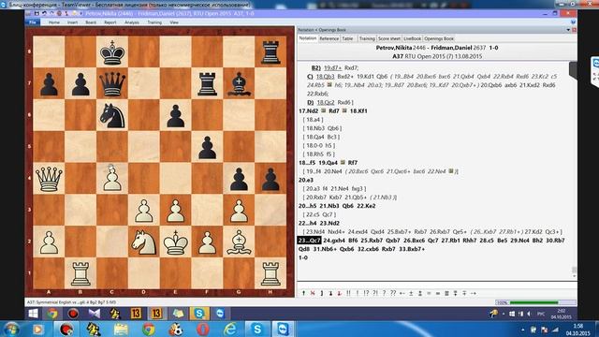Switch to the Score sheet tab
Screen dimensions: 599x337
(x=389, y=38)
